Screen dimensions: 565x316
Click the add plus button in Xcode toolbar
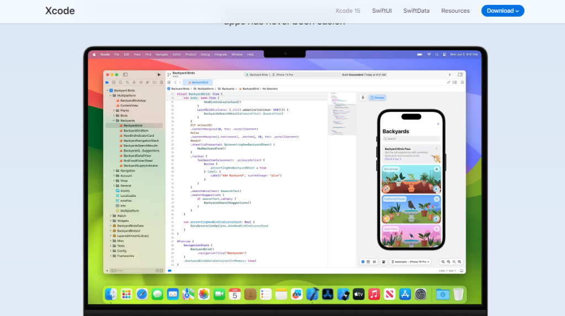point(450,74)
